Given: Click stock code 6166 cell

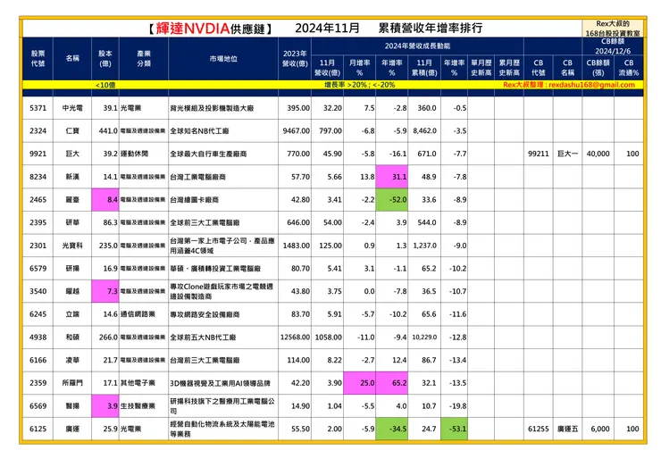Looking at the screenshot, I should (38, 360).
